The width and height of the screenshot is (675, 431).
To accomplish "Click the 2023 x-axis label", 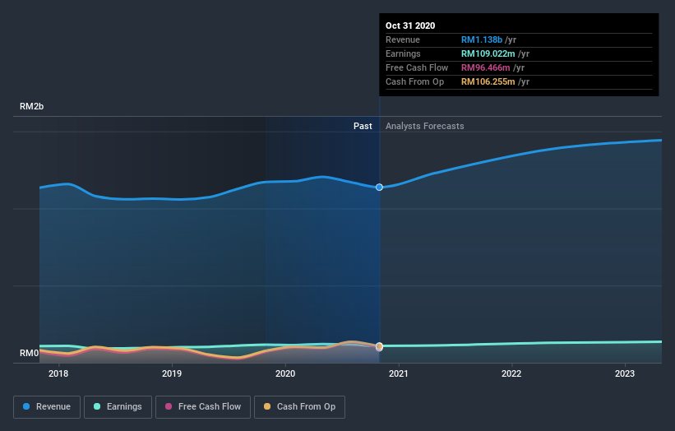I will [x=625, y=373].
